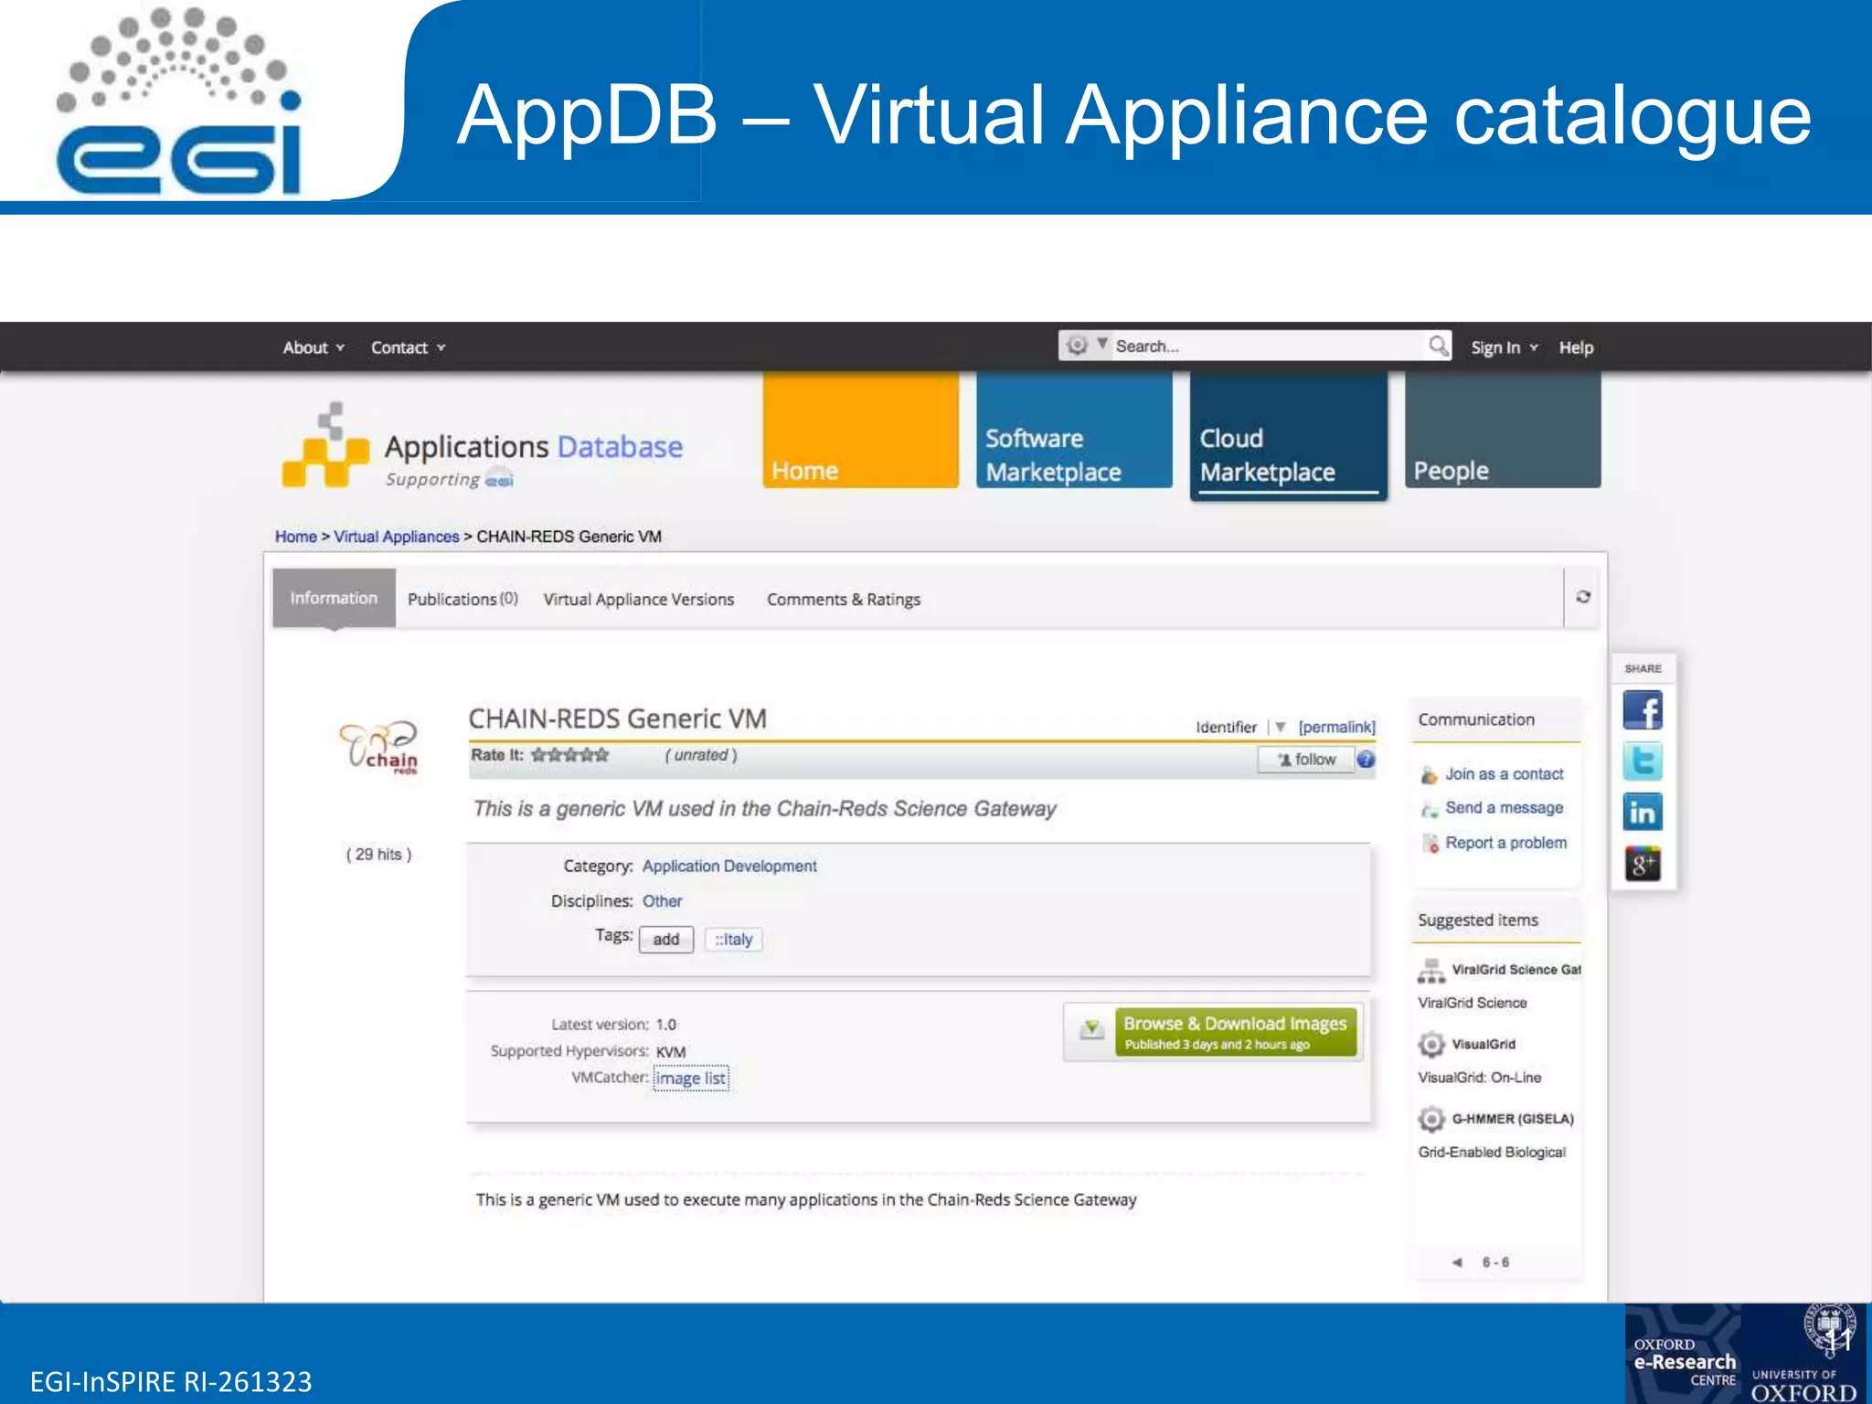This screenshot has width=1872, height=1404.
Task: Click the Join as a contact icon
Action: [1430, 775]
